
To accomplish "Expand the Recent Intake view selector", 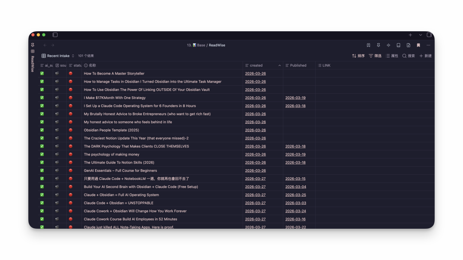I will (58, 56).
